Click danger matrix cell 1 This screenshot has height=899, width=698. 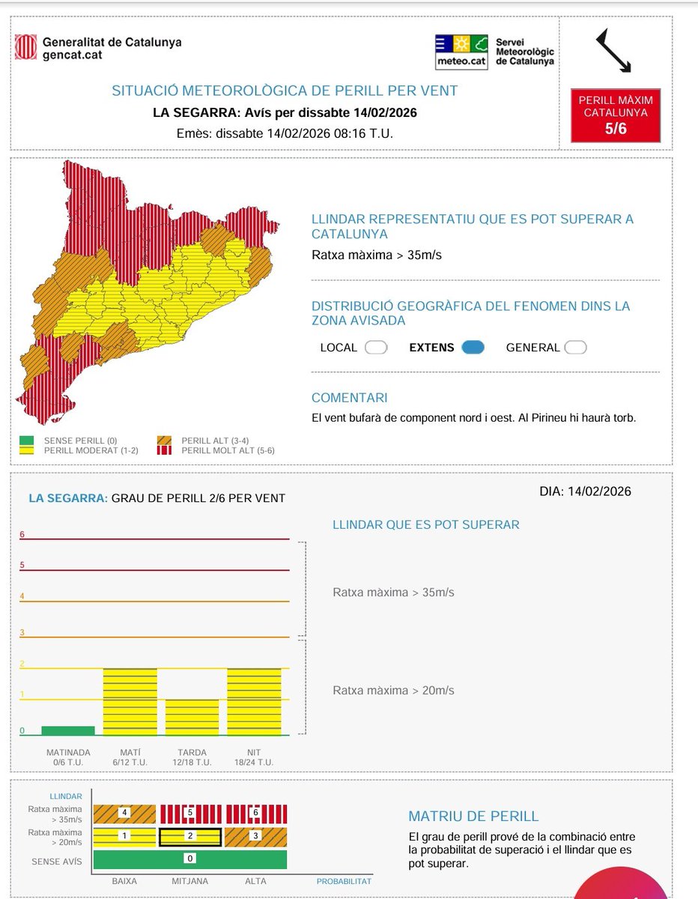pos(124,837)
